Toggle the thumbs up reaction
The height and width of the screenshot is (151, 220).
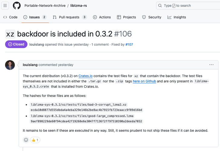pos(35,140)
